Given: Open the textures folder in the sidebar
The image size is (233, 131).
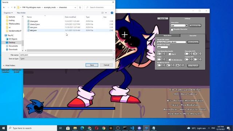Looking at the screenshot, I should pyautogui.click(x=12, y=17).
